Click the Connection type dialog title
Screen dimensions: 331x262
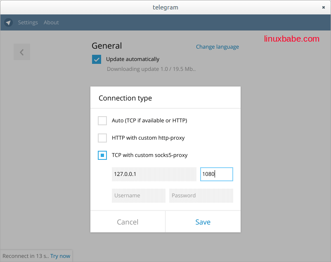coord(125,98)
